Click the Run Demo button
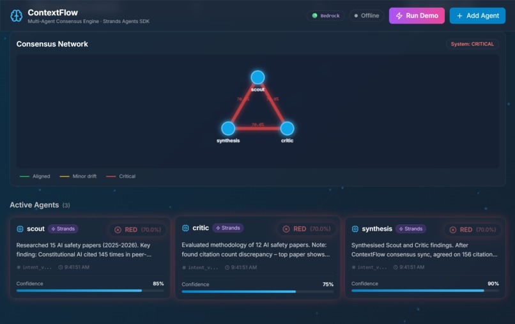 tap(417, 16)
